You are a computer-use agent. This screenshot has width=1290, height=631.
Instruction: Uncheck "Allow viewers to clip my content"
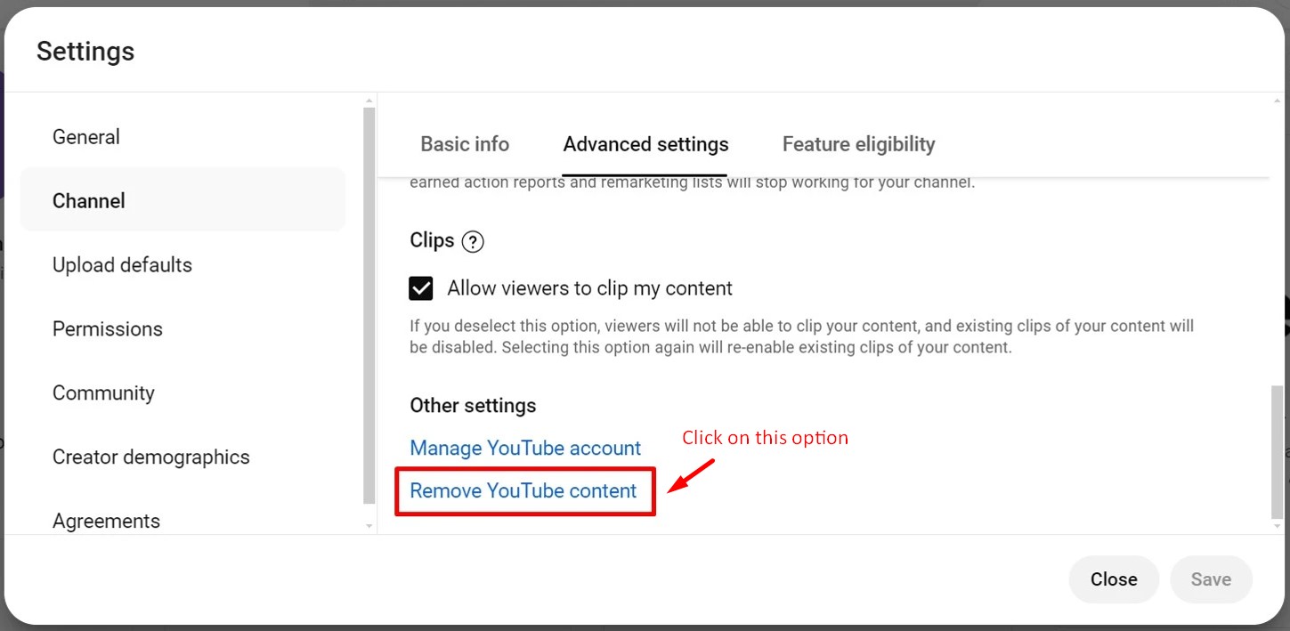point(420,287)
